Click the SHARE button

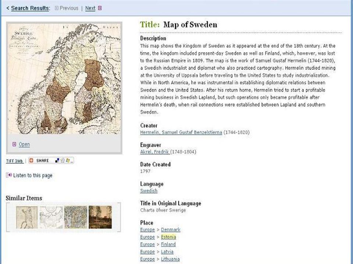coord(51,161)
